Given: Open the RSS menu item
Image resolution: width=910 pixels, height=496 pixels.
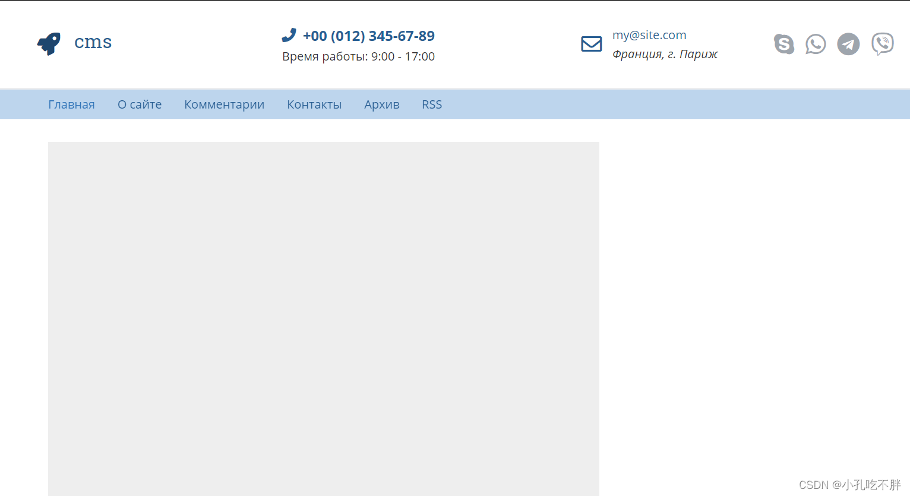Looking at the screenshot, I should [432, 104].
